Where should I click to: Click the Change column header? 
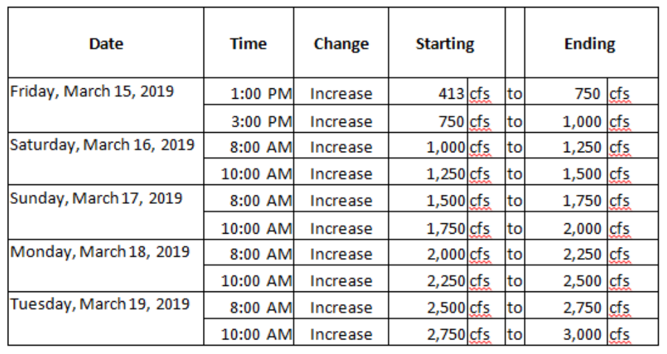(340, 44)
